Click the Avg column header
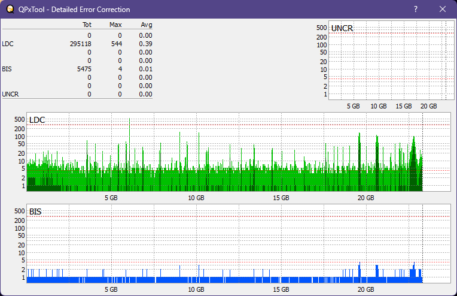 tap(147, 25)
